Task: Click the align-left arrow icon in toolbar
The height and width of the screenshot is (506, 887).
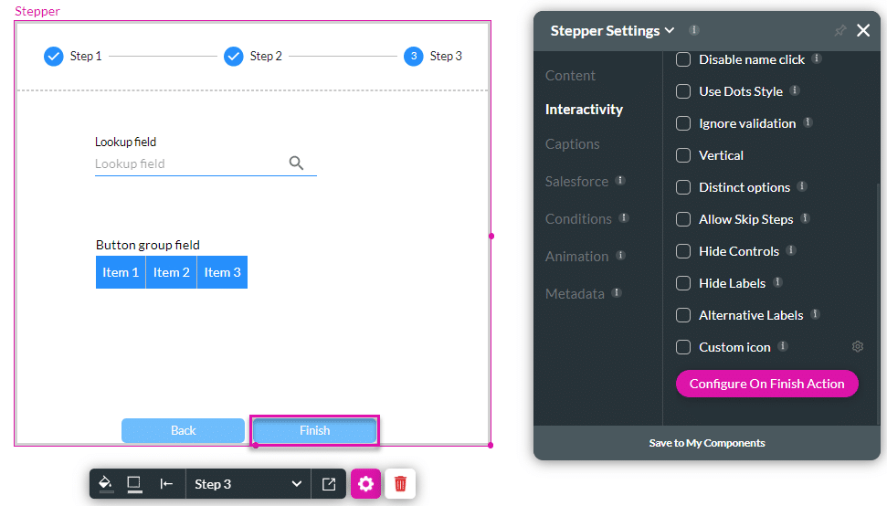Action: pyautogui.click(x=166, y=484)
